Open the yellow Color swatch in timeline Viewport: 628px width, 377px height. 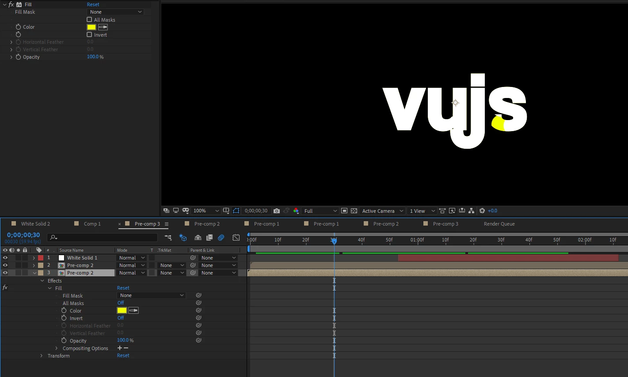(x=122, y=310)
